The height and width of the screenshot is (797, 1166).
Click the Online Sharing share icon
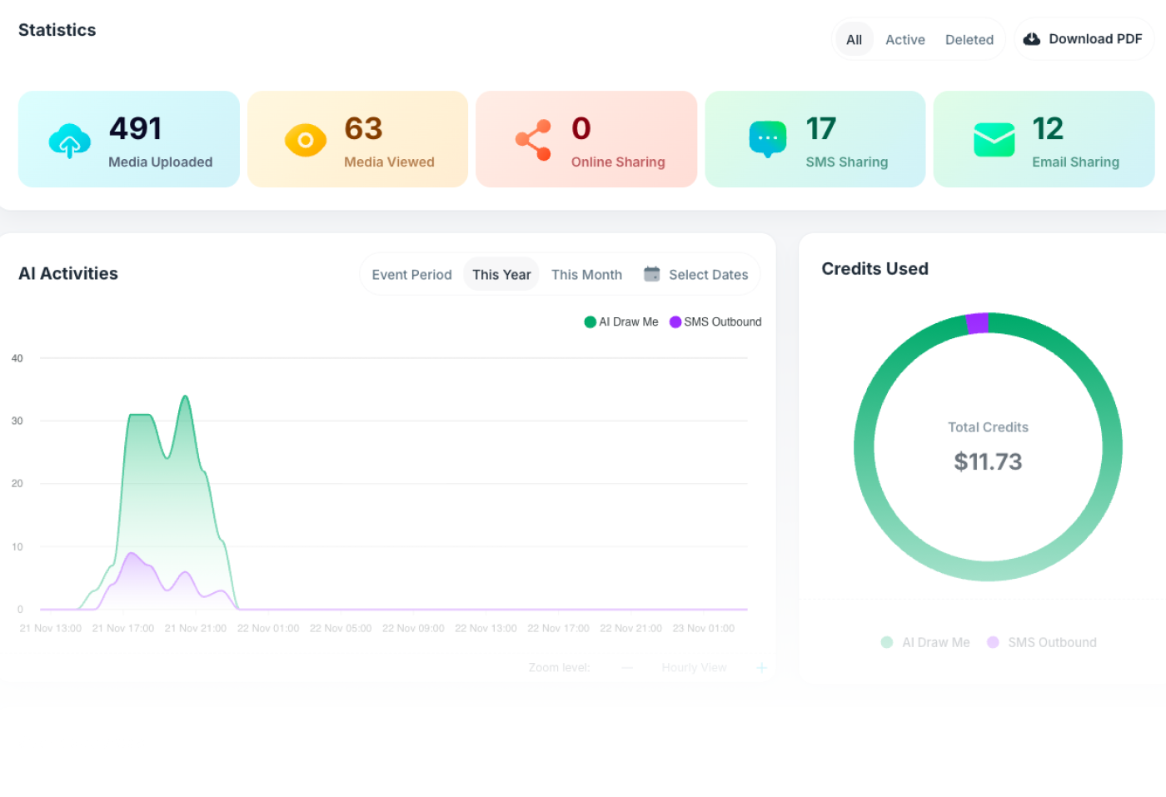pyautogui.click(x=533, y=140)
